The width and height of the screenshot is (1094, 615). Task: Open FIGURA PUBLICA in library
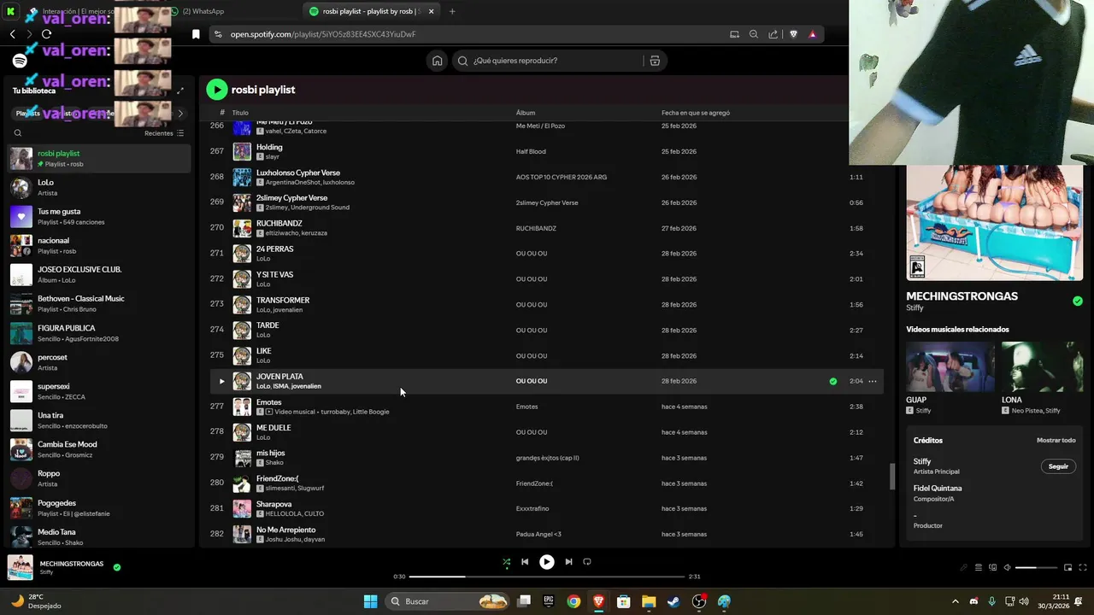tap(99, 333)
